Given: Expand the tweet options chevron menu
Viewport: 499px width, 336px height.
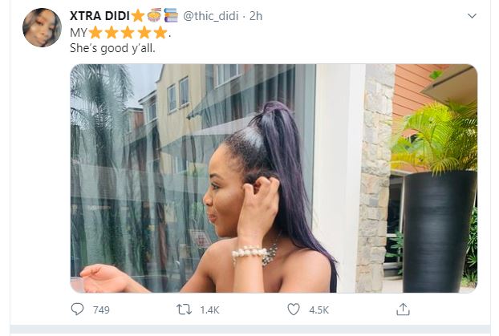Looking at the screenshot, I should point(472,16).
